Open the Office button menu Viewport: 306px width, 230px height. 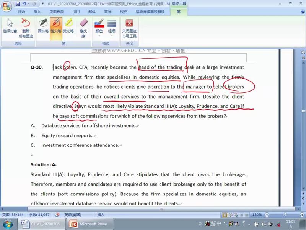pyautogui.click(x=7, y=7)
